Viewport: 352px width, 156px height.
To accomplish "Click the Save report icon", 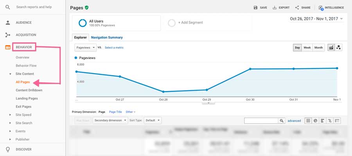I will point(255,7).
